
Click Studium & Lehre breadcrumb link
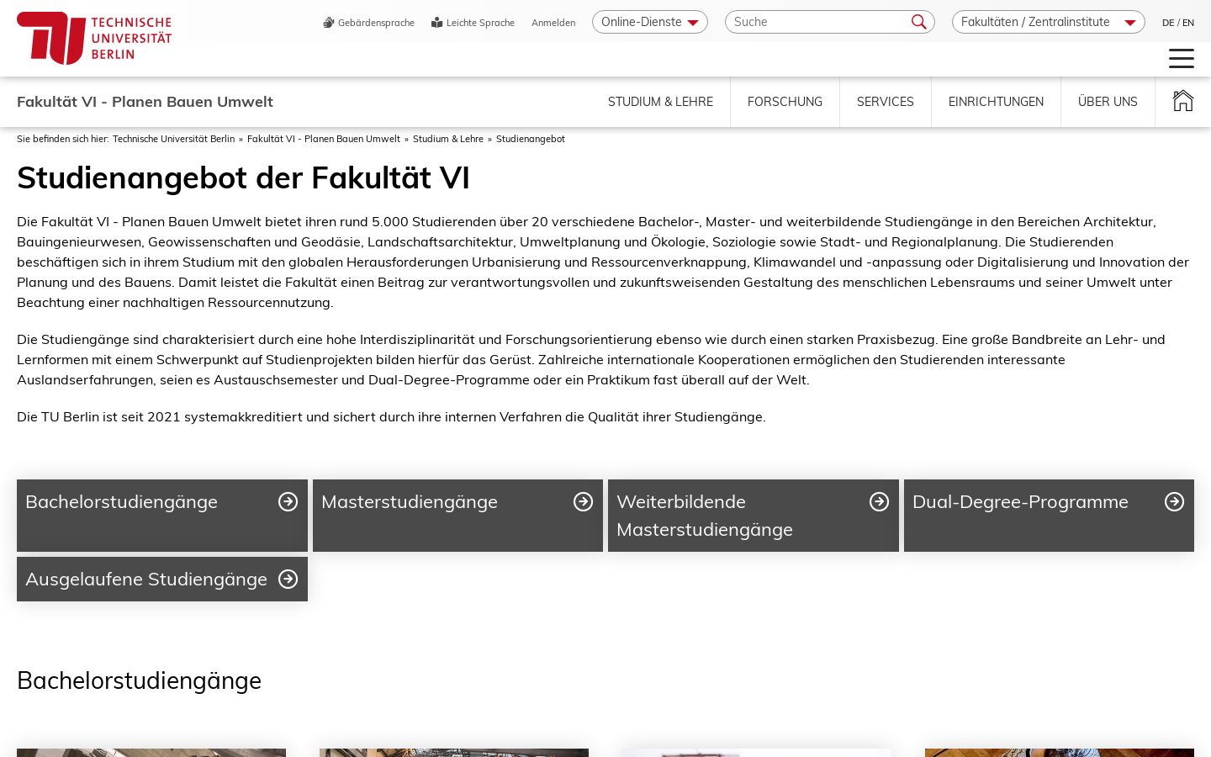tap(448, 139)
